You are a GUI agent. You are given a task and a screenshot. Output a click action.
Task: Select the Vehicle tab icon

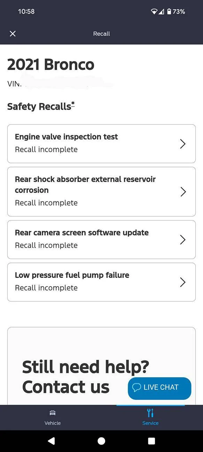pos(52,412)
